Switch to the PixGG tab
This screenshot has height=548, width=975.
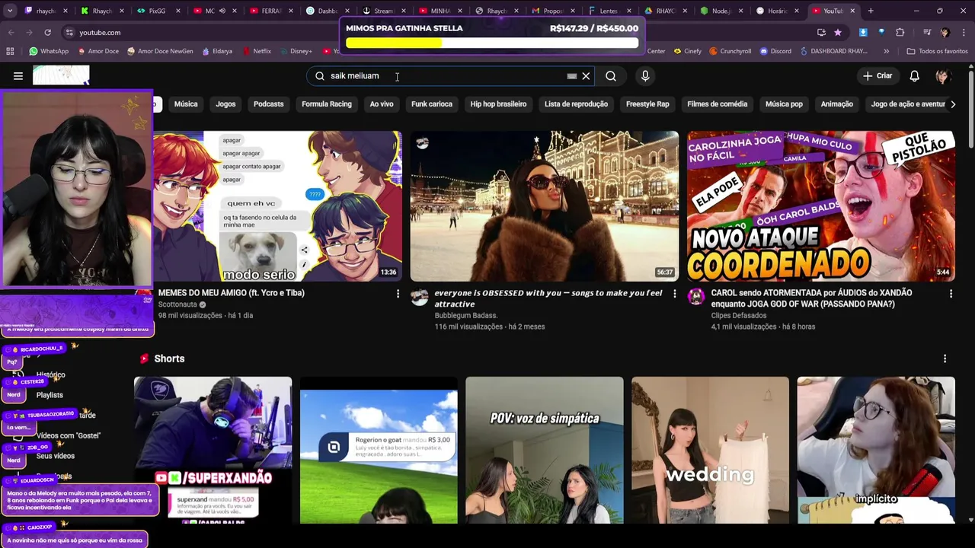(158, 11)
